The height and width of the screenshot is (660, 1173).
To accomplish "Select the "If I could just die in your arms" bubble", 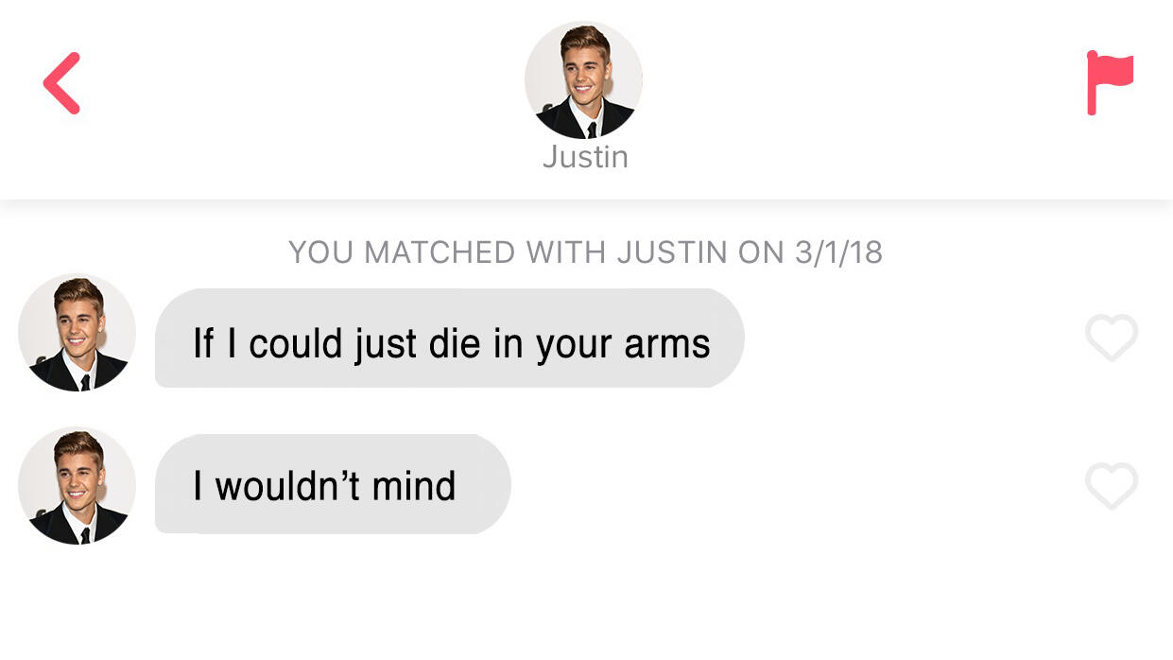I will tap(449, 339).
